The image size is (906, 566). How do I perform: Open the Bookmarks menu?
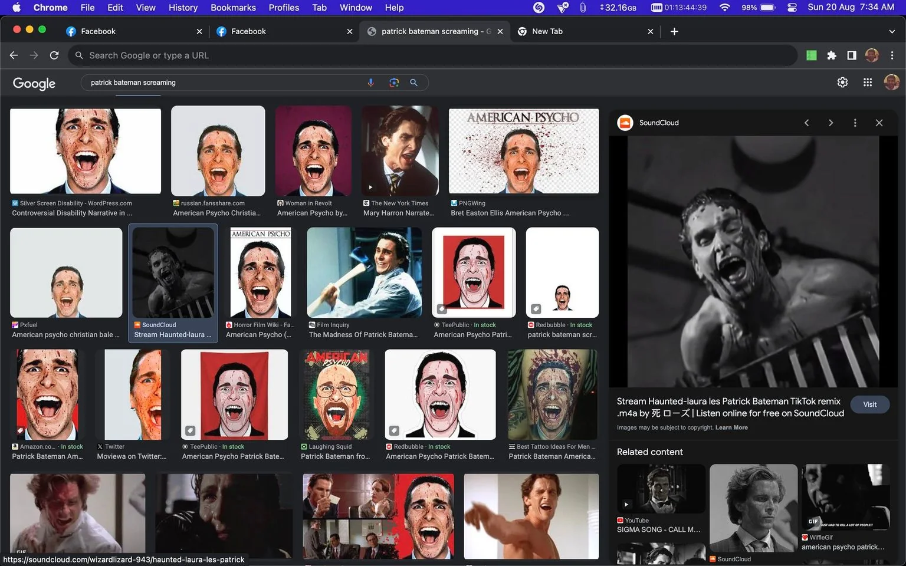tap(233, 8)
